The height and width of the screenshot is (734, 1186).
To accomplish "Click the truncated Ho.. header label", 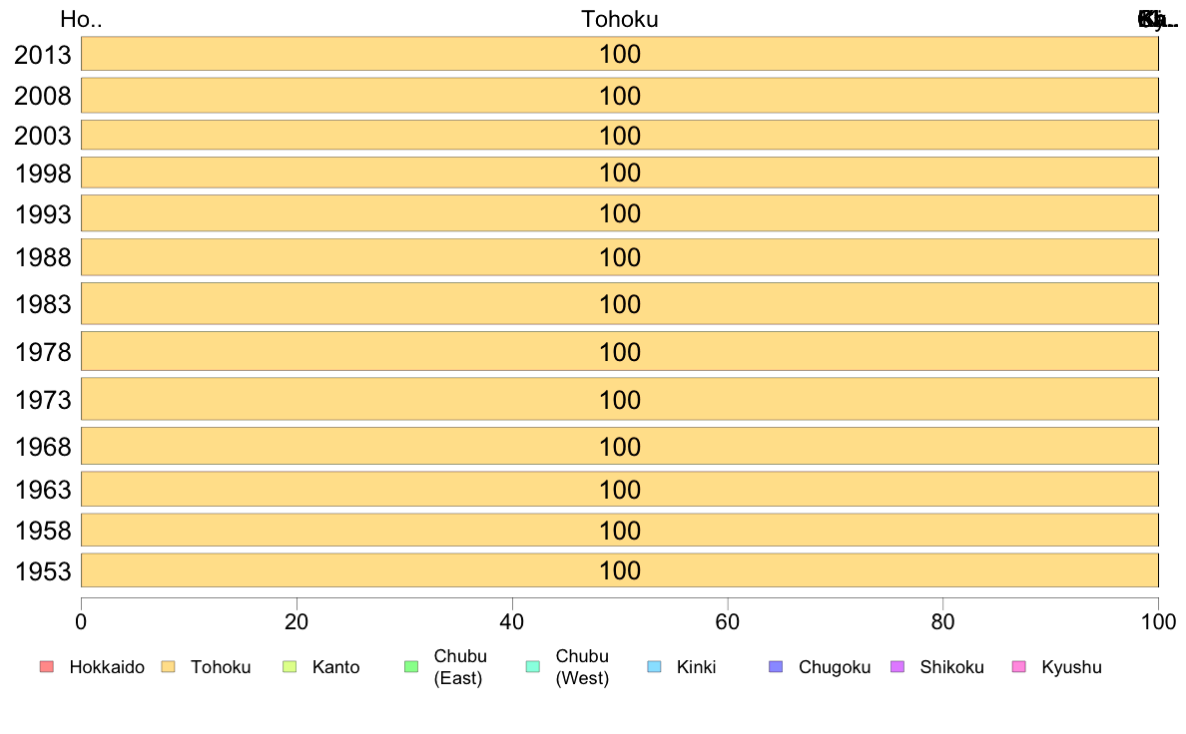I will 81,19.
